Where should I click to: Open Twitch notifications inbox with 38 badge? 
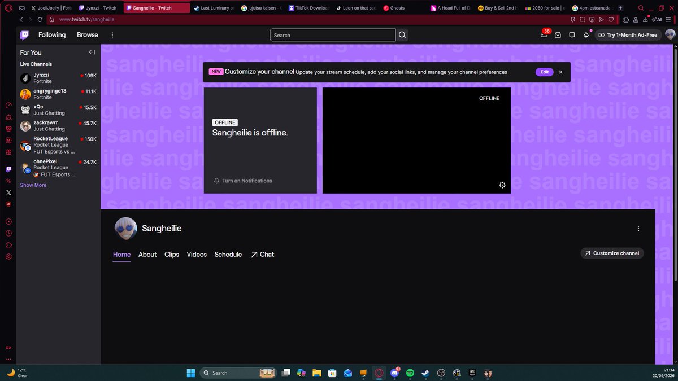point(544,34)
